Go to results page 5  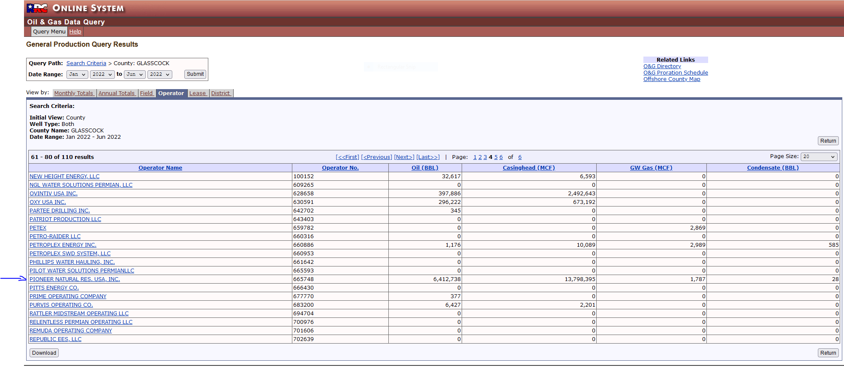496,157
